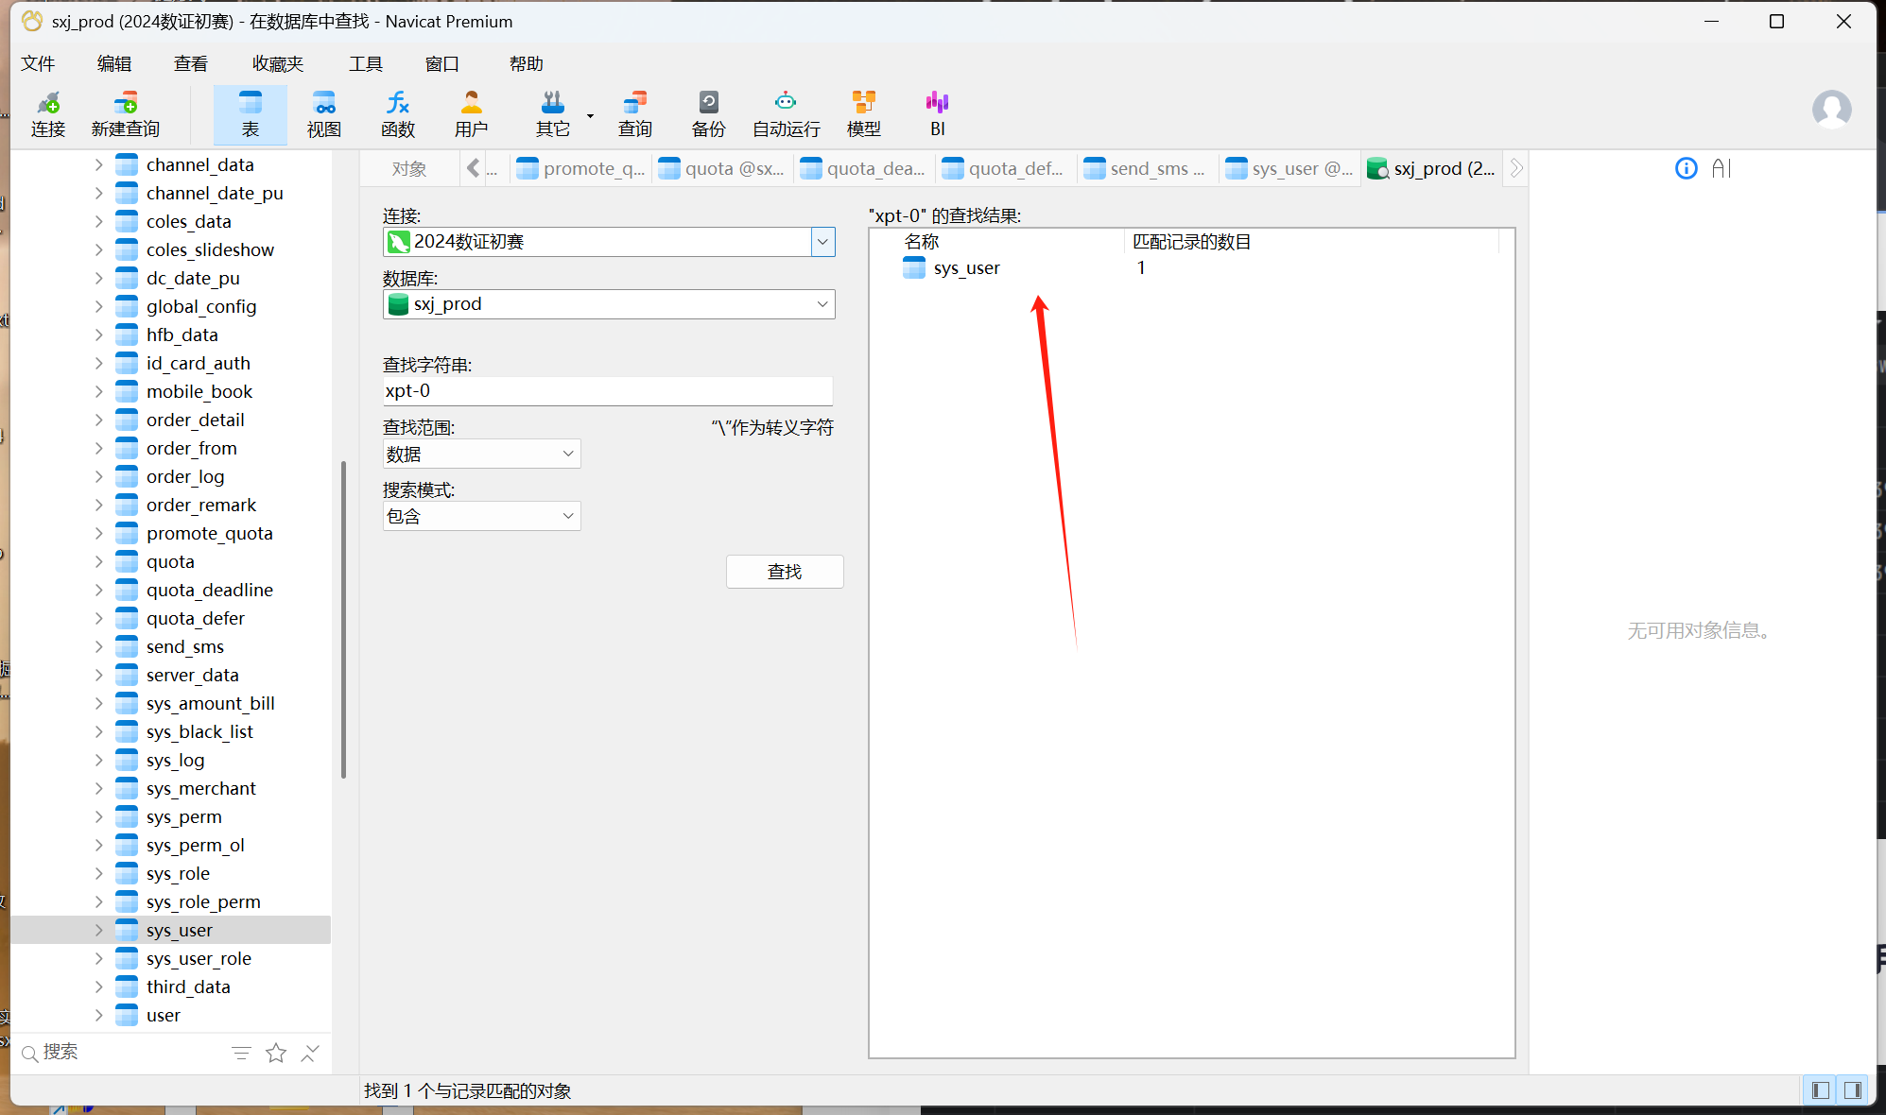This screenshot has width=1886, height=1115.
Task: Open the 查找范围 (search scope) dropdown
Action: [x=481, y=454]
